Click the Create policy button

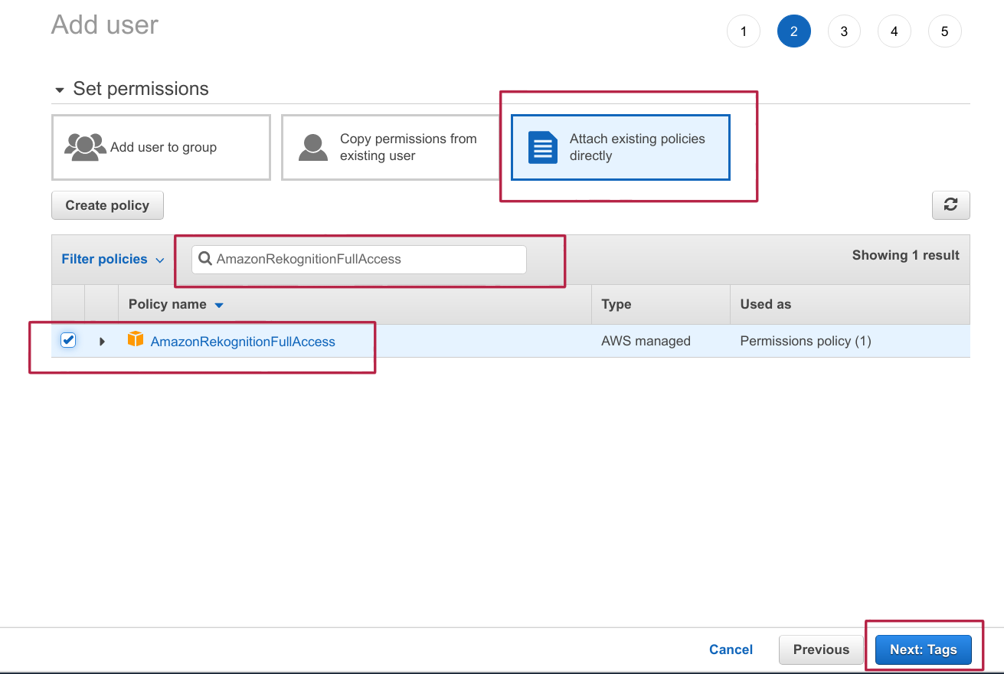pyautogui.click(x=107, y=205)
